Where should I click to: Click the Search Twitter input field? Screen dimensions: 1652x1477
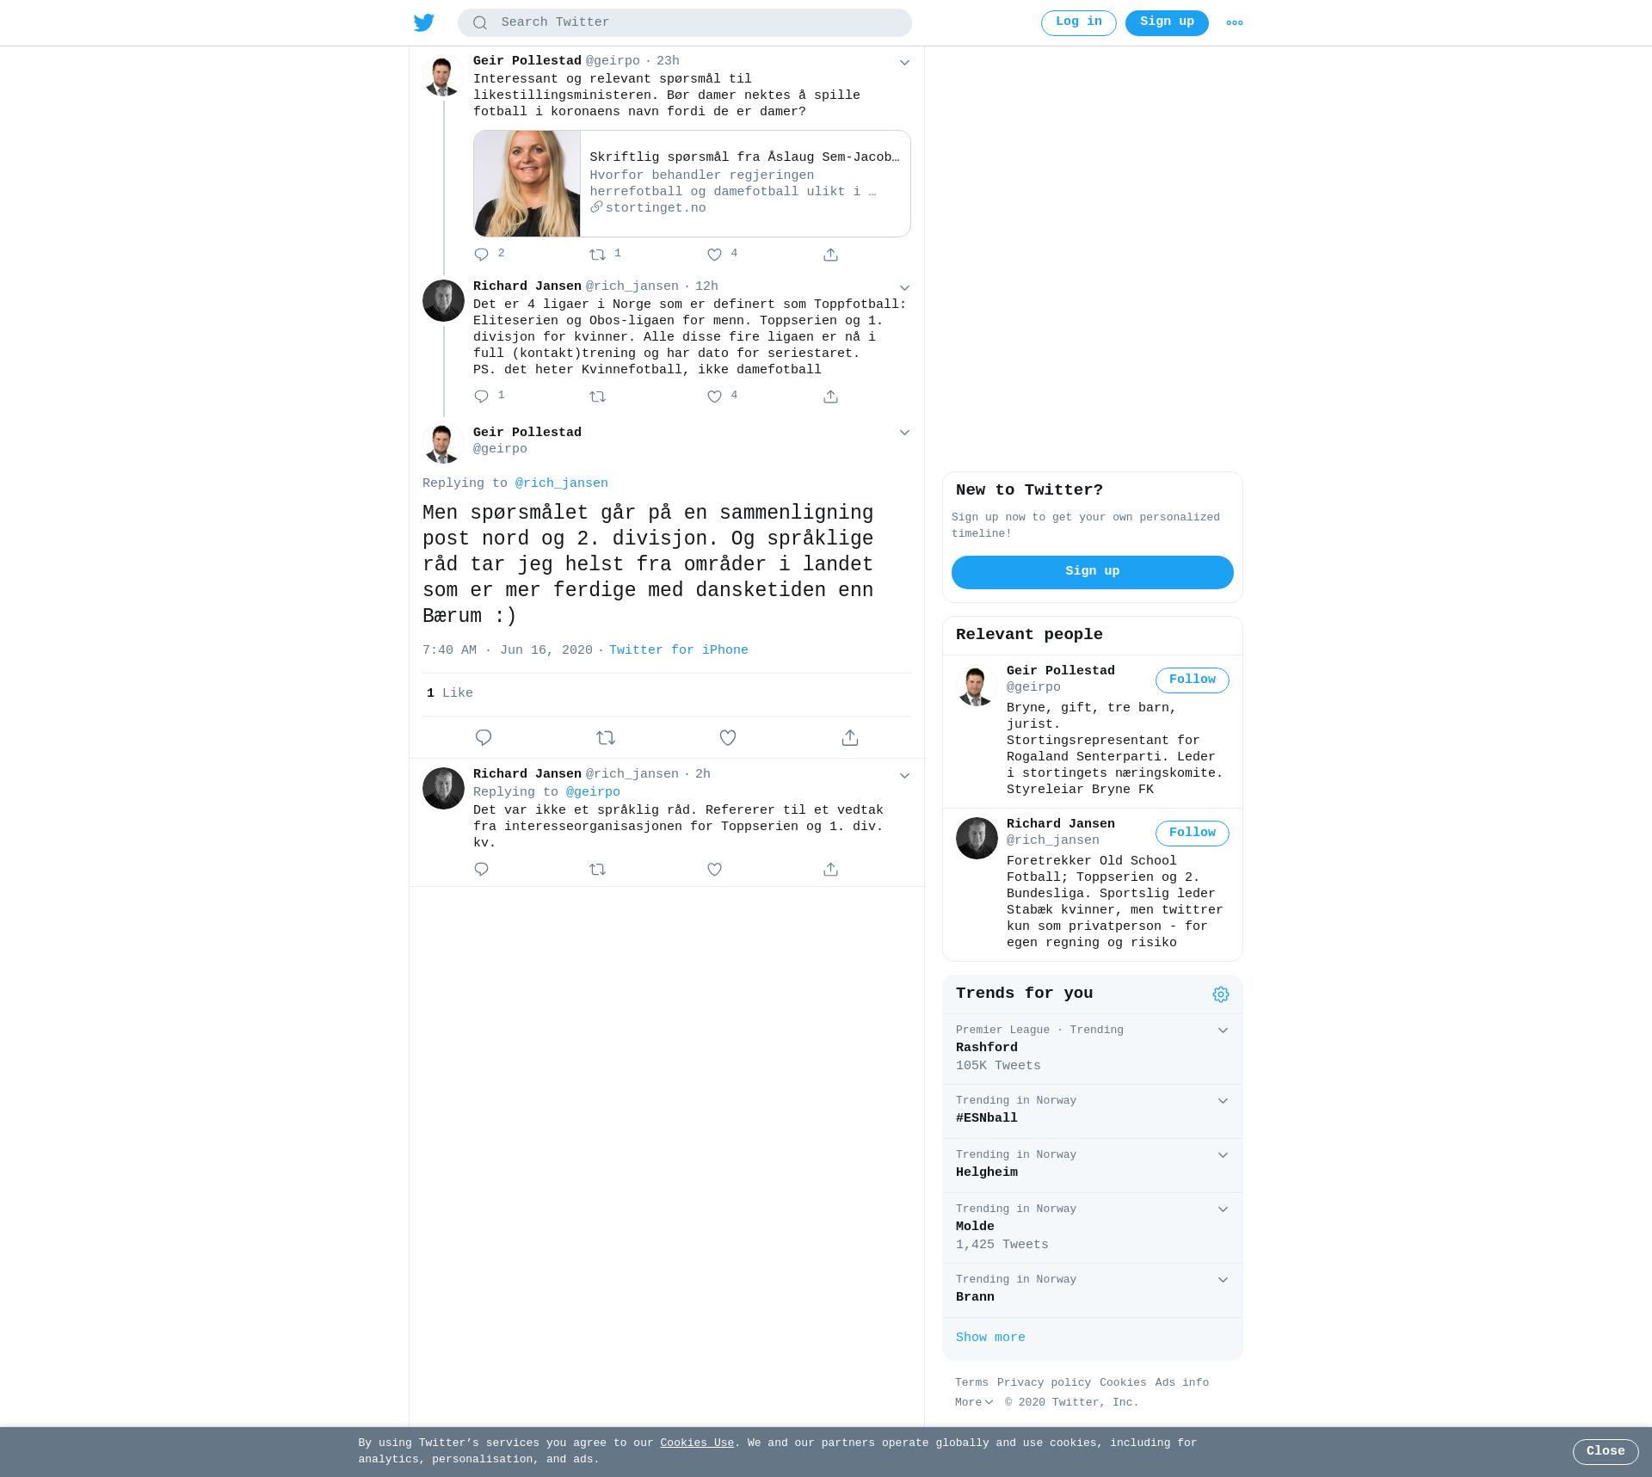pyautogui.click(x=685, y=22)
